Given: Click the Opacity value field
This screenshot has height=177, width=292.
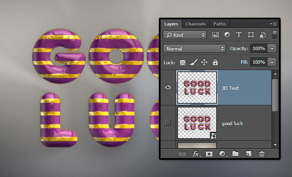Looking at the screenshot, I should (x=259, y=49).
